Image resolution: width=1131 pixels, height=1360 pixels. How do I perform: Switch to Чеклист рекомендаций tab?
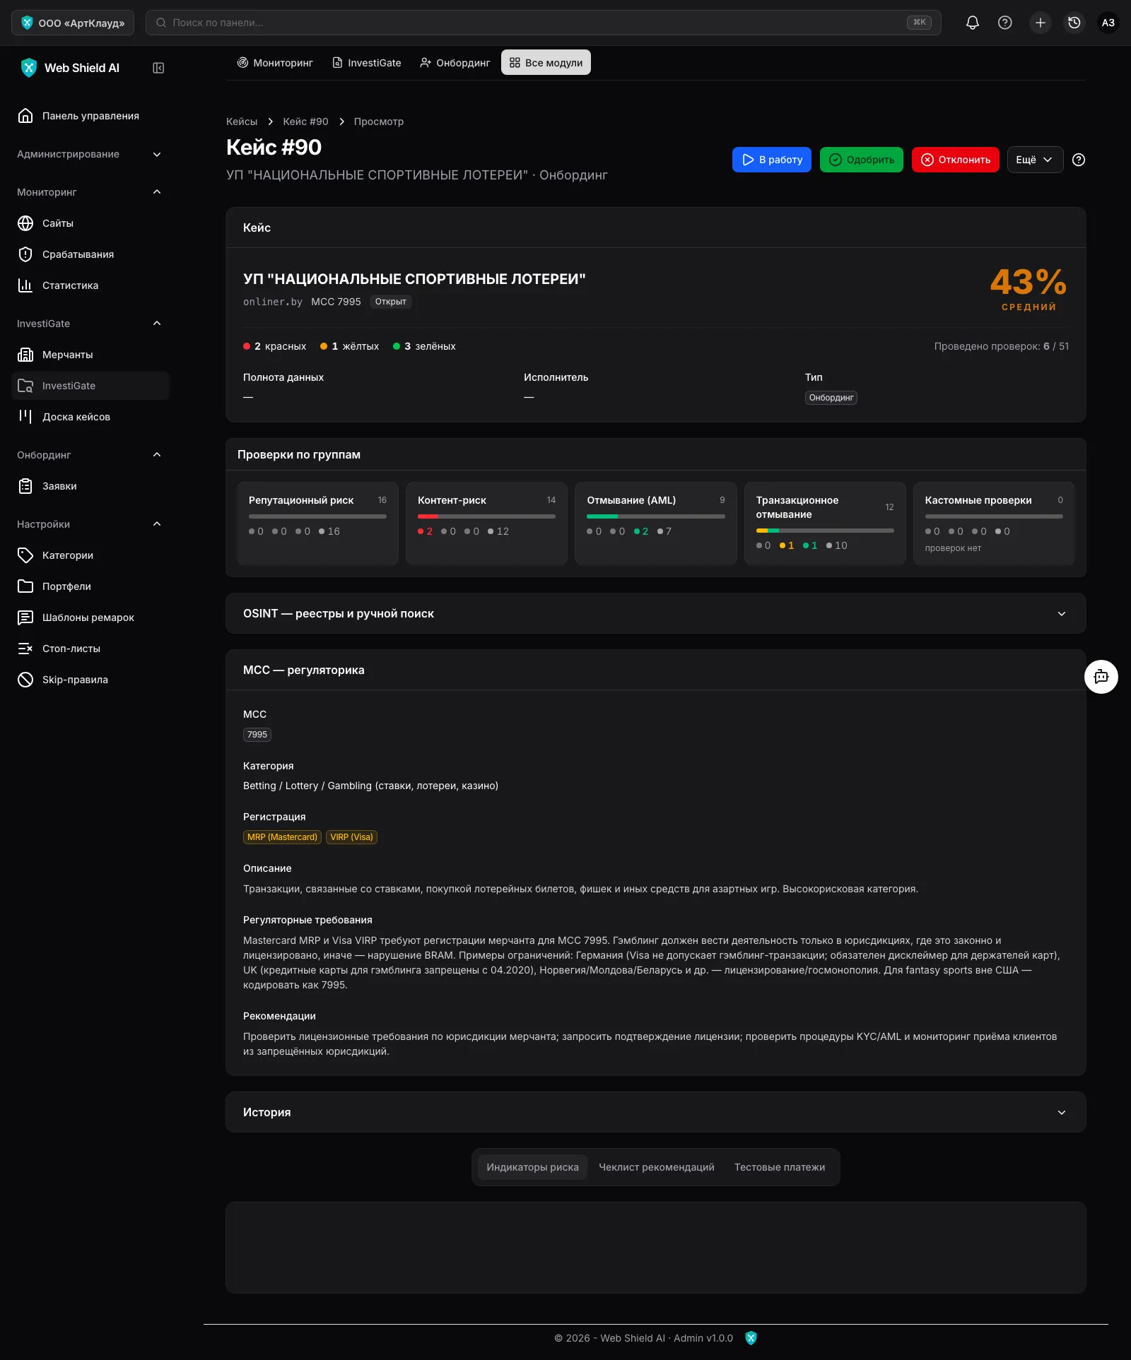tap(657, 1167)
